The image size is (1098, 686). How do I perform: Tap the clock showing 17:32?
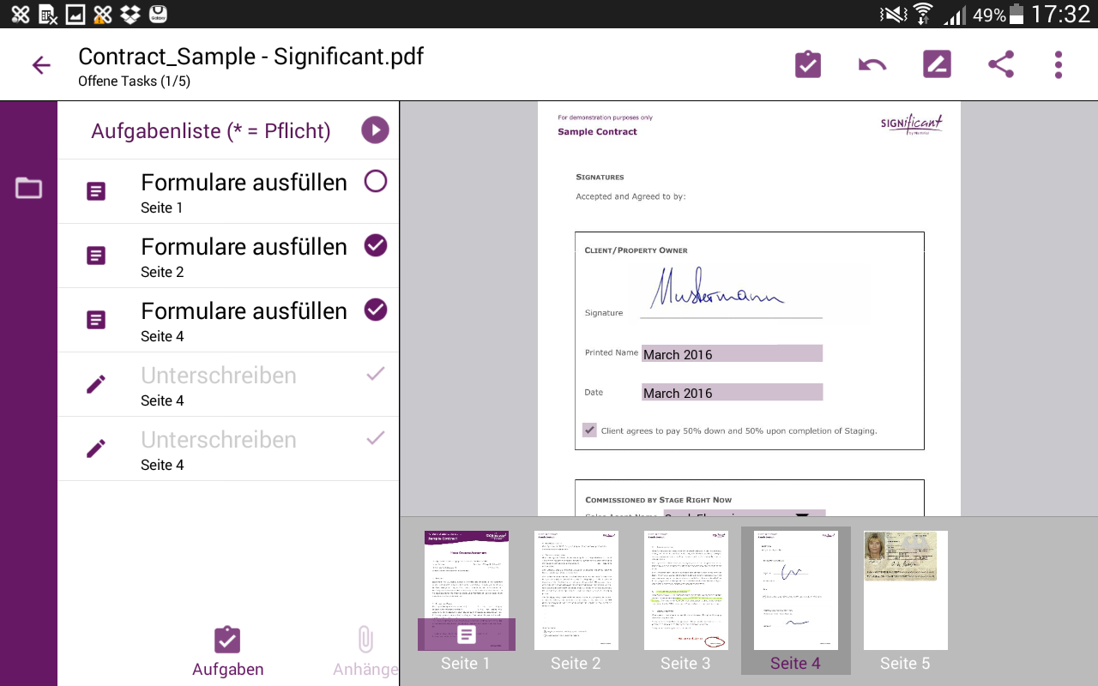pos(1060,14)
